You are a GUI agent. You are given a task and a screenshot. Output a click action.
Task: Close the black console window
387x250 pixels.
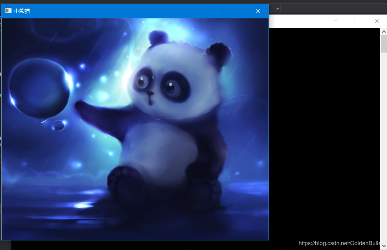[x=377, y=21]
